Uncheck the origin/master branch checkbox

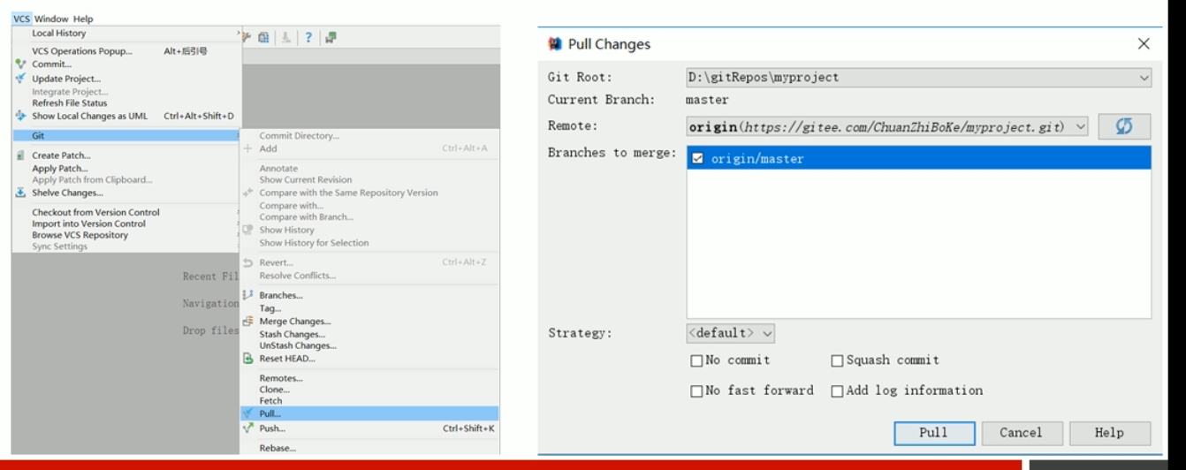click(x=698, y=159)
